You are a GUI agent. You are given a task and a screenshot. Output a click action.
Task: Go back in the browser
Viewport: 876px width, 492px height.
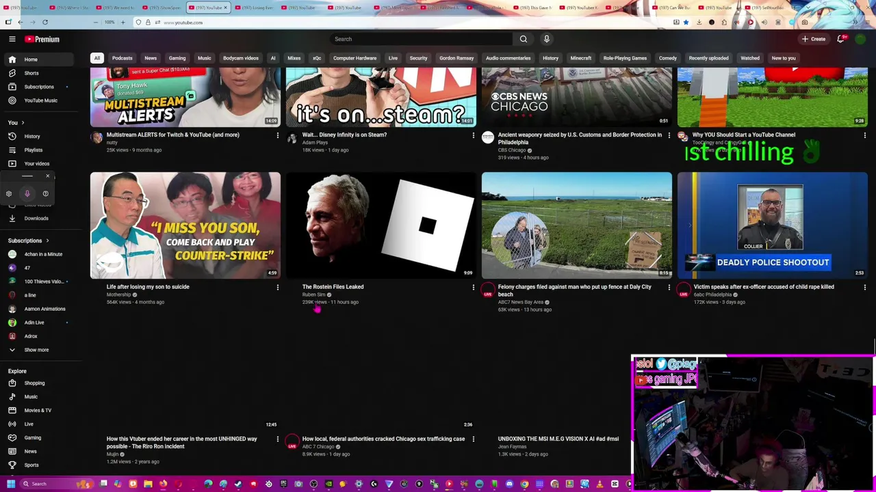click(x=21, y=22)
